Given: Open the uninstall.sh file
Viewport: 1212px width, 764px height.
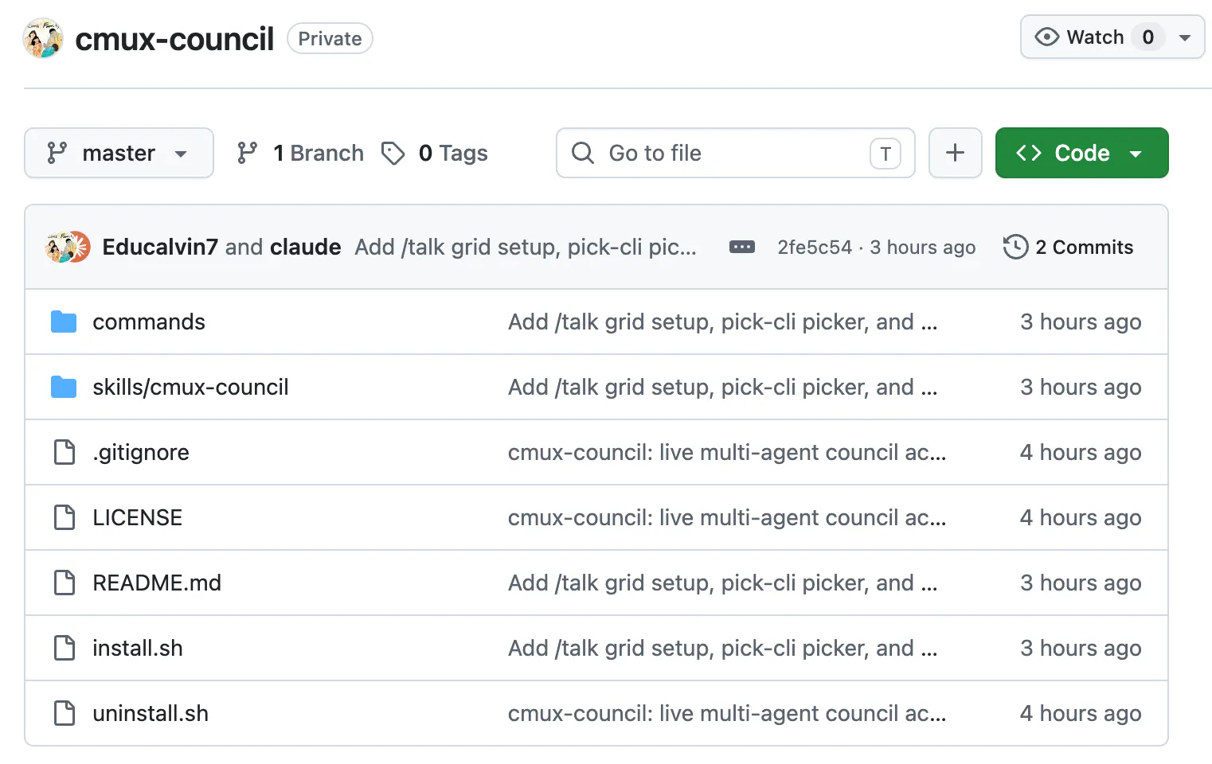Looking at the screenshot, I should (x=151, y=713).
